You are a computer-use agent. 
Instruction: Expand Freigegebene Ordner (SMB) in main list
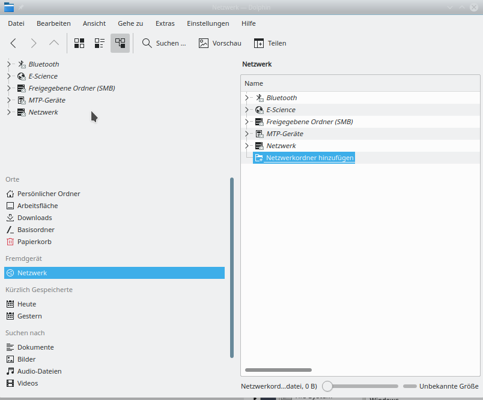[x=246, y=122]
